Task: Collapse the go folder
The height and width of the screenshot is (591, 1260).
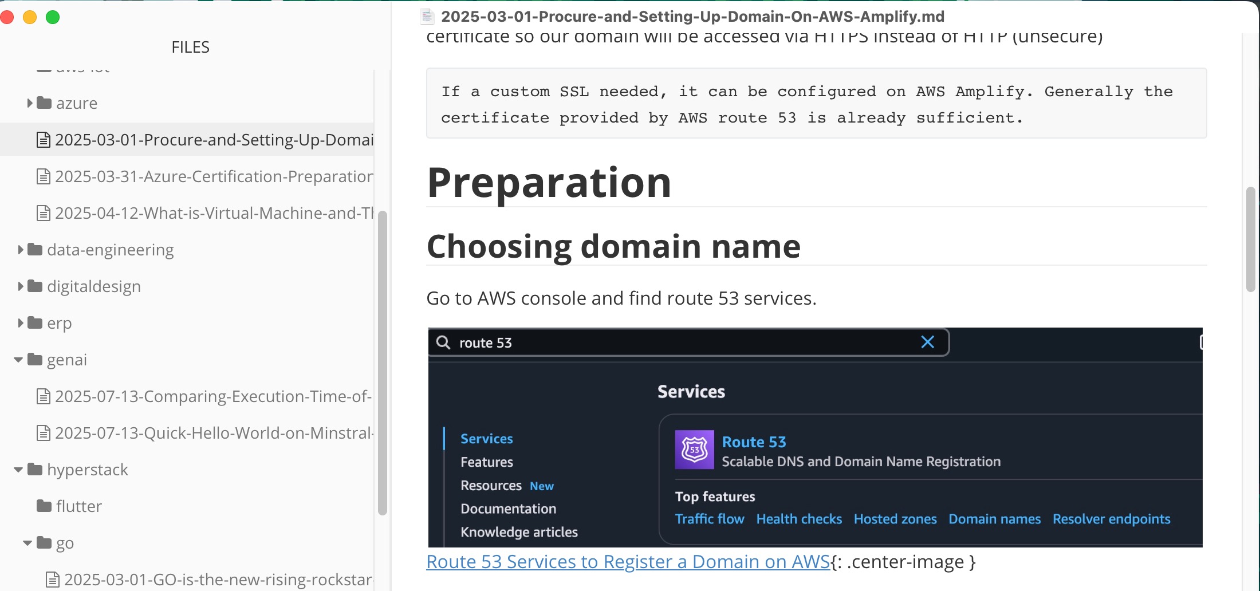Action: (x=27, y=543)
